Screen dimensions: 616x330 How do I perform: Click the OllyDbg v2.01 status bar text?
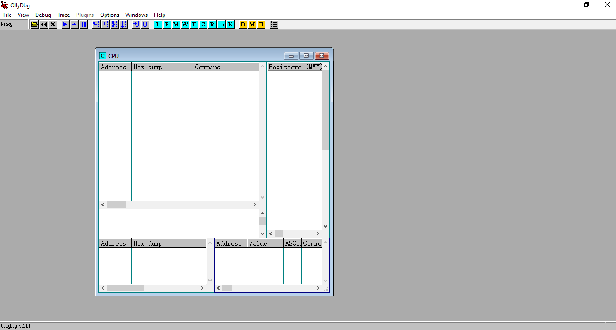16,326
